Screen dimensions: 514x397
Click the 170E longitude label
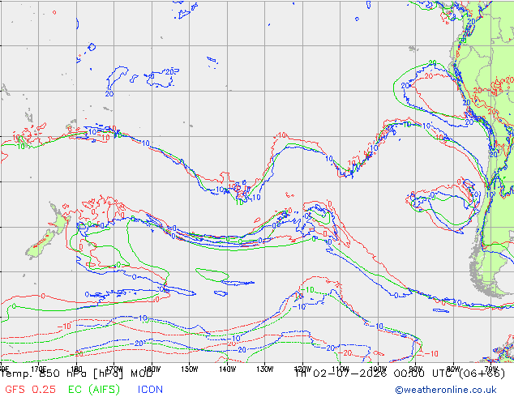39,369
